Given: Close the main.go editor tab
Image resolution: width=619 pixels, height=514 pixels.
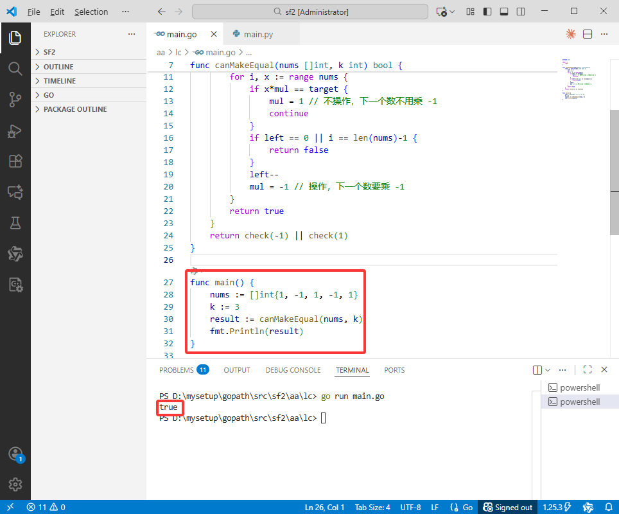Looking at the screenshot, I should 214,34.
